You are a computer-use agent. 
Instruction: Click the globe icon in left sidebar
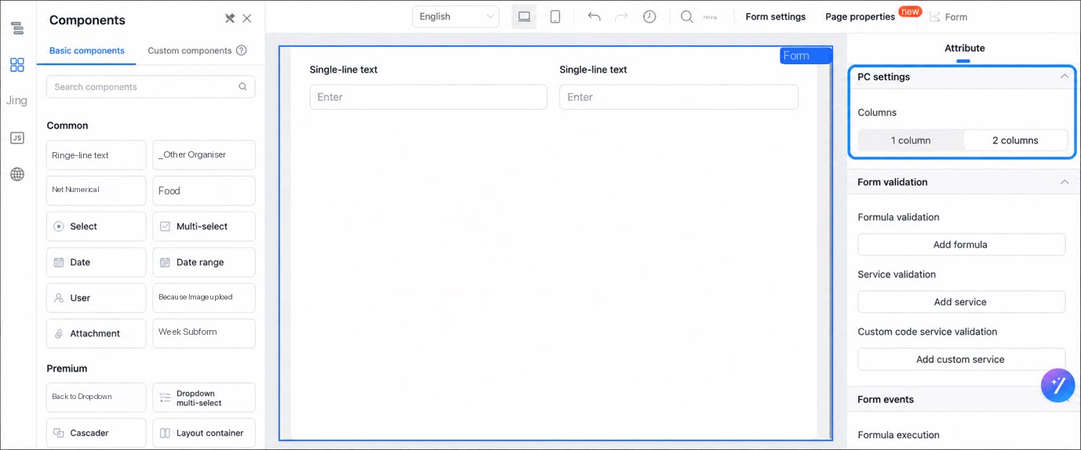(x=17, y=174)
